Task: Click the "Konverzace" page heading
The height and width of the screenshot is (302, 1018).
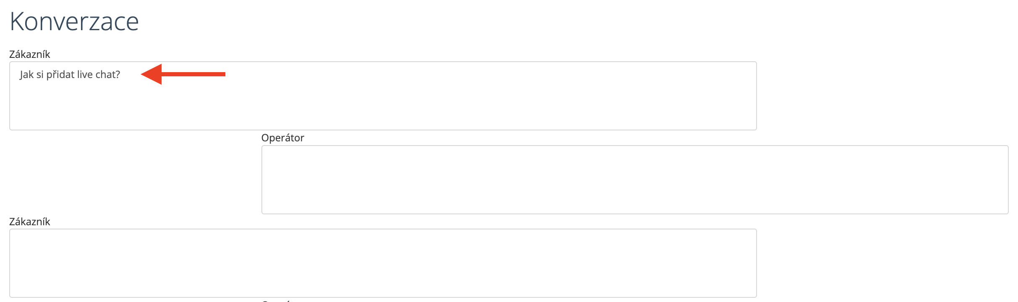Action: point(74,21)
